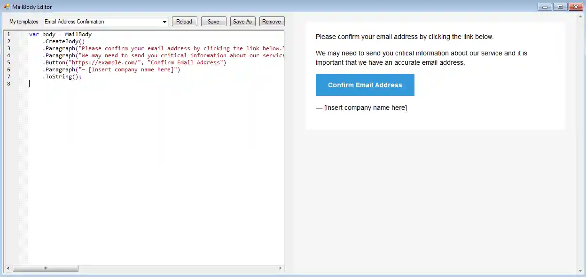Click the MailBody Editor app icon in title bar
This screenshot has height=277, width=586.
(6, 7)
